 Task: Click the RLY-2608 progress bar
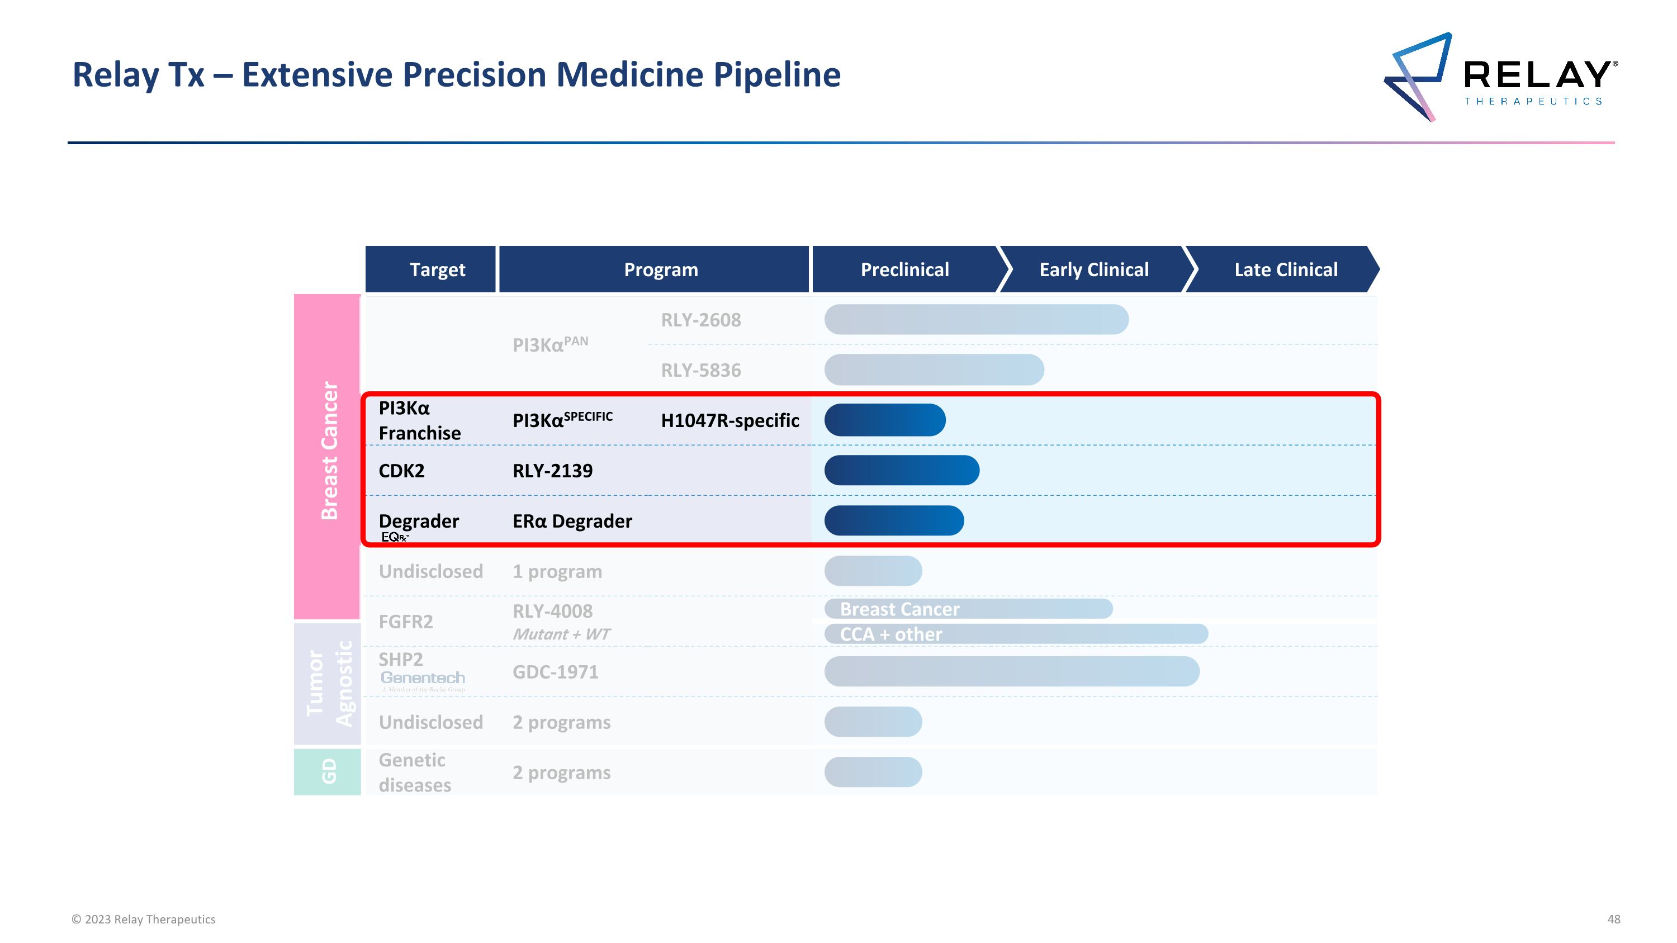[x=976, y=320]
